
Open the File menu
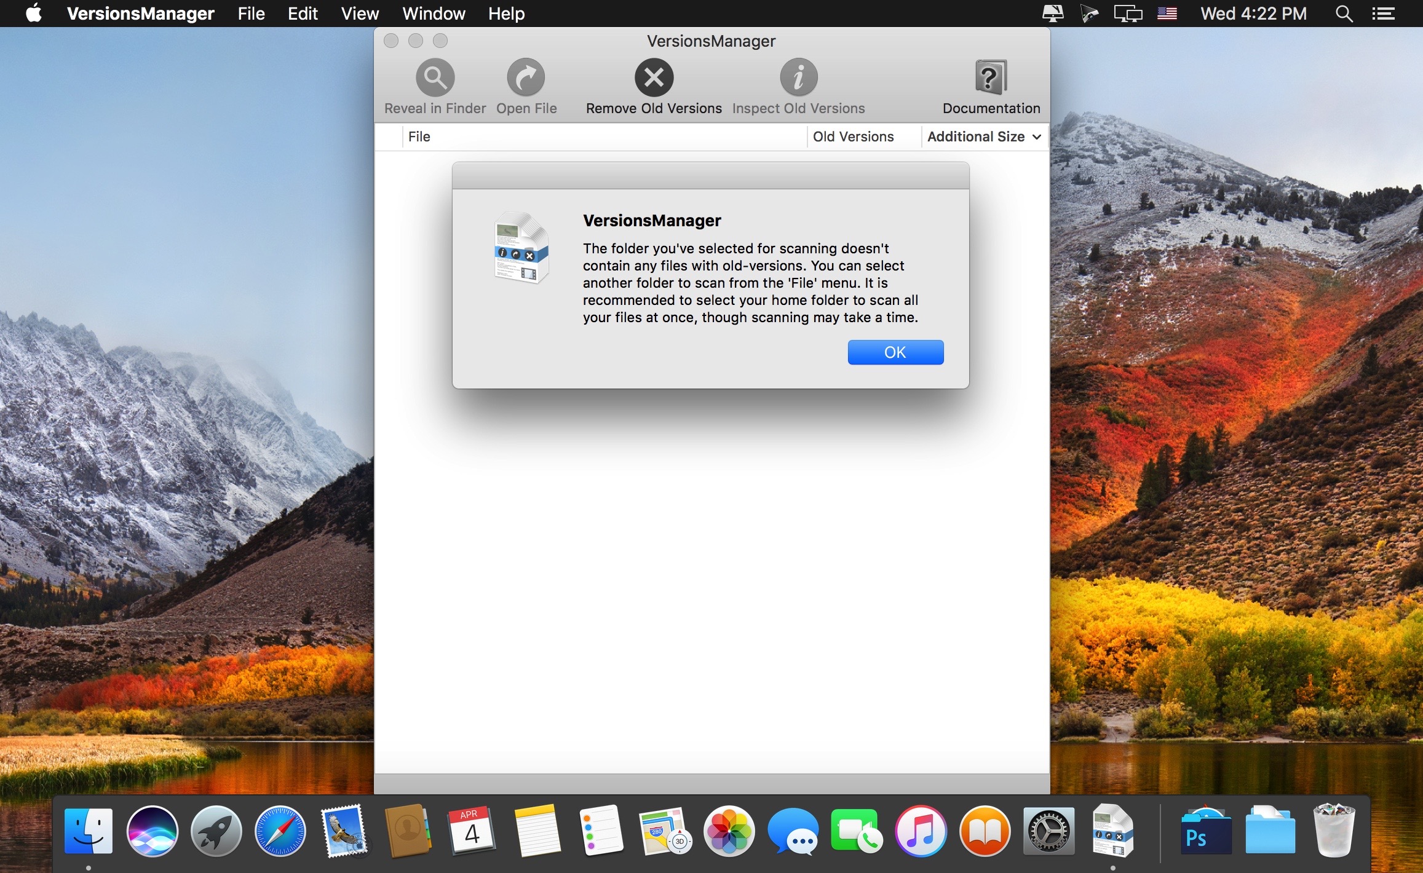251,14
